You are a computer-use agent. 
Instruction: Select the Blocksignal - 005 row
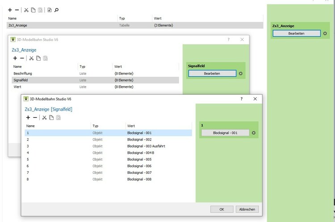tap(109, 159)
